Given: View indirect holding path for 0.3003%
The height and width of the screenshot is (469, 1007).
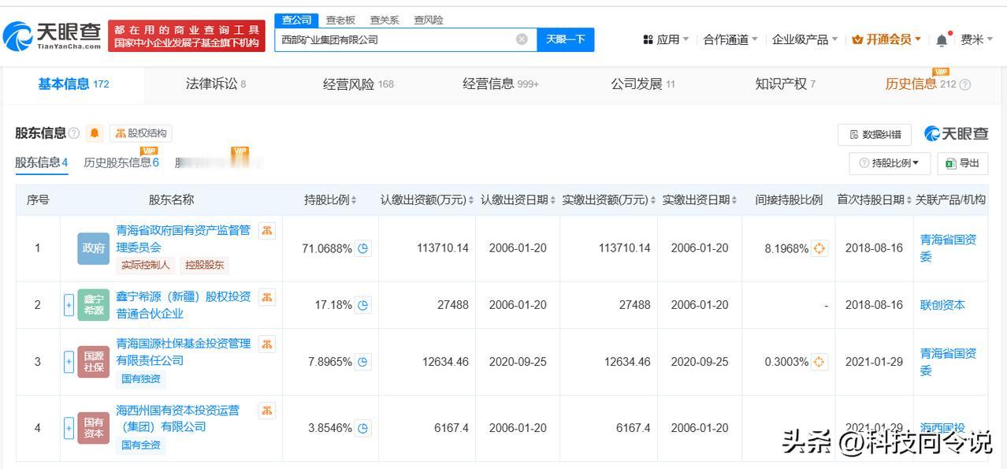Looking at the screenshot, I should coord(819,362).
